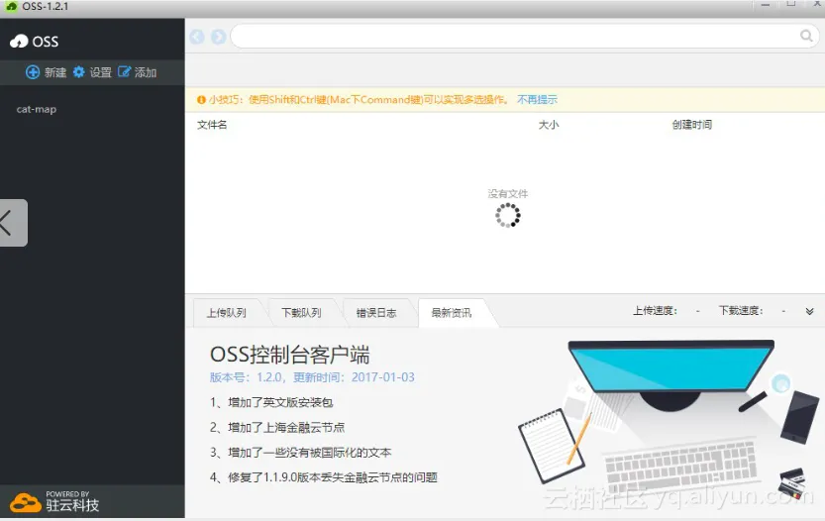The image size is (825, 521).
Task: Click the 上传速度 label
Action: tap(655, 310)
